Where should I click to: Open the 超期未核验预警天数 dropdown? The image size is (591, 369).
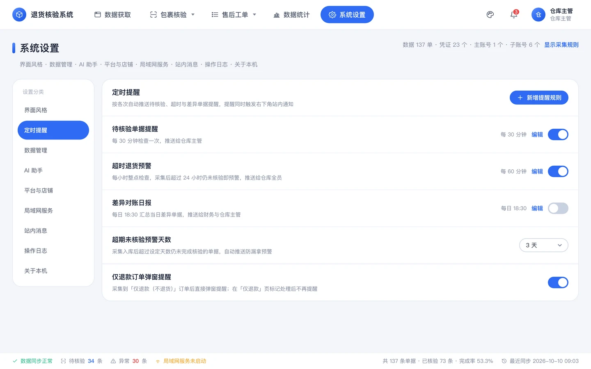click(544, 245)
